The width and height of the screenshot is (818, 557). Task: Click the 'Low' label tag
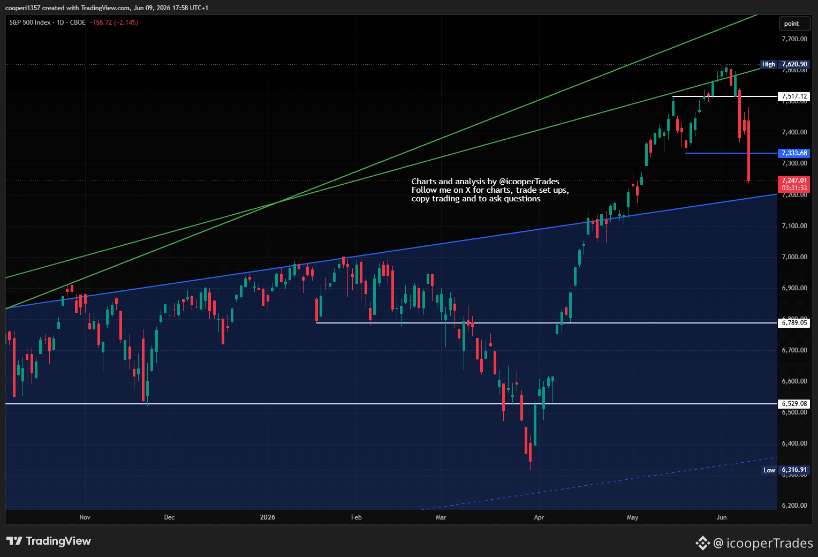pyautogui.click(x=769, y=470)
